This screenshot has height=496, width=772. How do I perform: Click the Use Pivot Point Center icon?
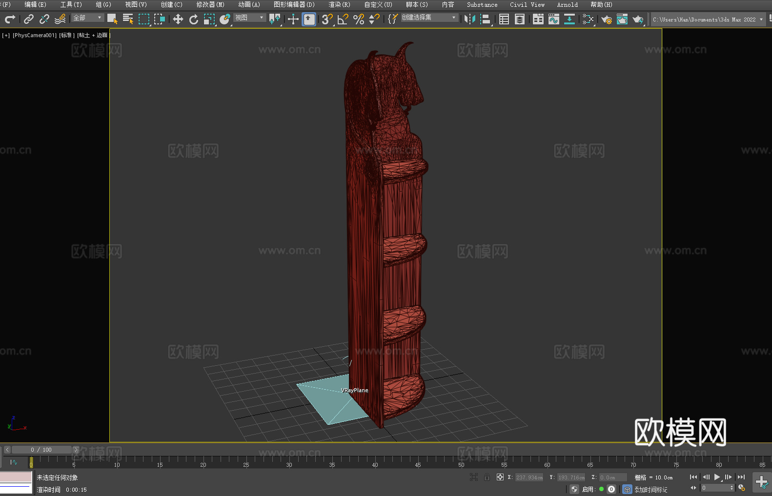(275, 19)
